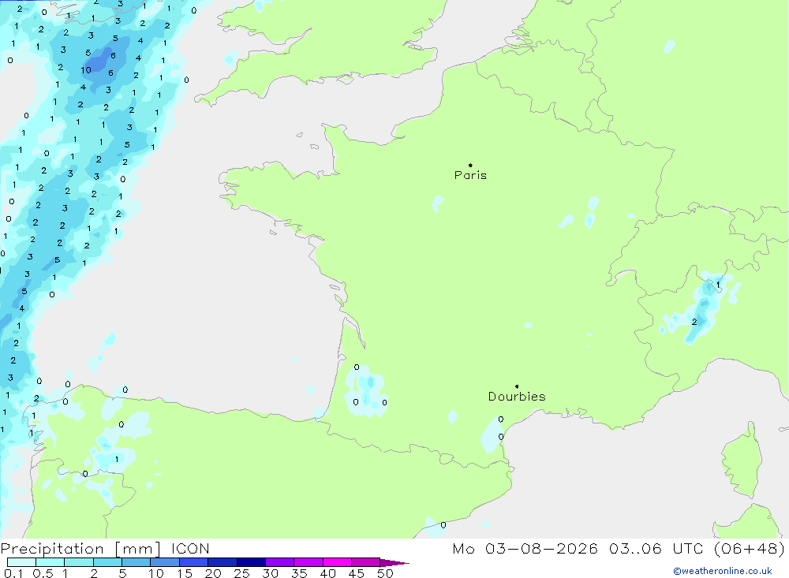Click the '03..06 UTC' time text
The width and height of the screenshot is (789, 578).
656,549
